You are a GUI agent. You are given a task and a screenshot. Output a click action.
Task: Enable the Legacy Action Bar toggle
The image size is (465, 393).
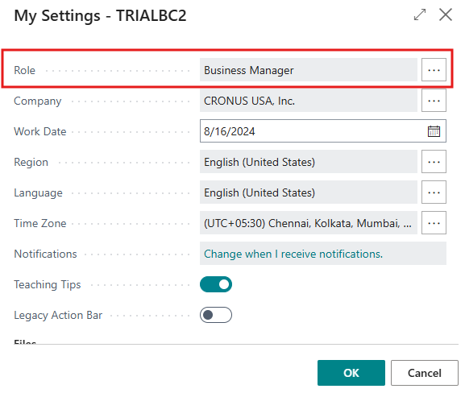click(x=216, y=315)
